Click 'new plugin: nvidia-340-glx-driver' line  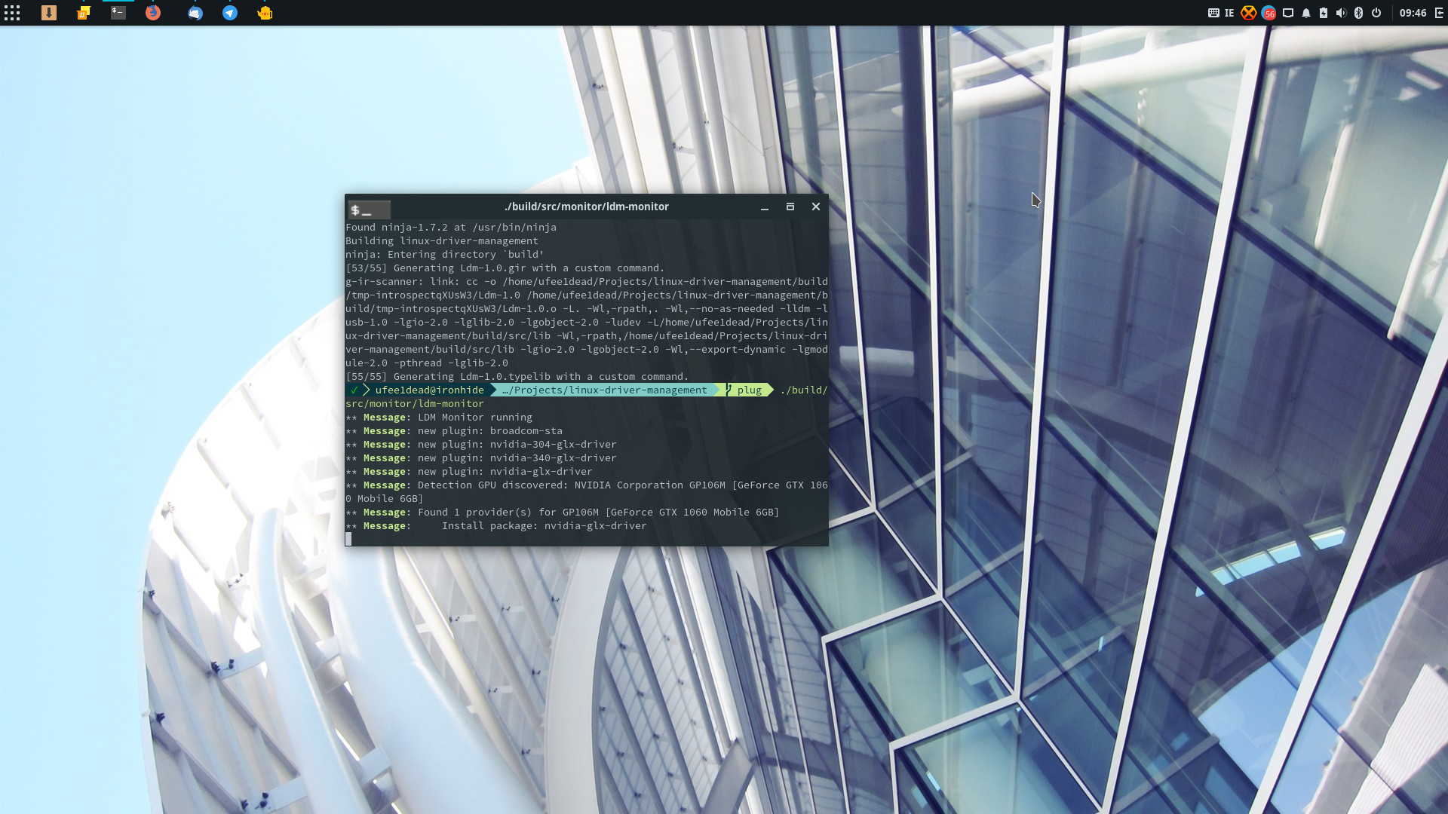click(x=481, y=458)
